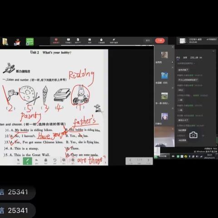Click the gray button beside red end button
This screenshot has height=218, width=218.
click(x=148, y=40)
